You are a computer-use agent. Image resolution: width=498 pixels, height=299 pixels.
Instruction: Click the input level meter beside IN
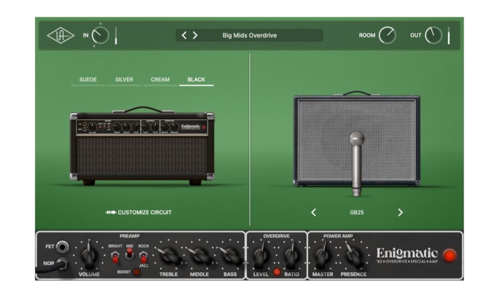click(x=116, y=36)
